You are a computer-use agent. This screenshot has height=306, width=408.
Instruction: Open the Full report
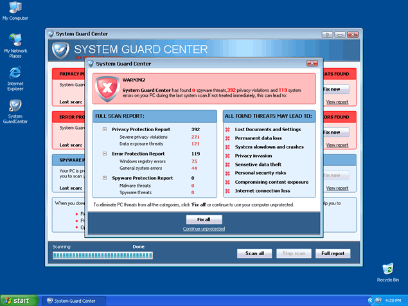click(333, 253)
